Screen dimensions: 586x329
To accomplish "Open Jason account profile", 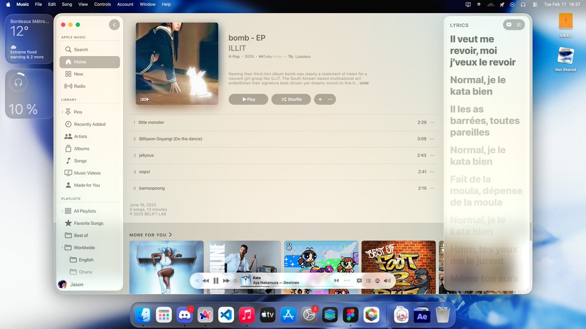I will (x=70, y=285).
